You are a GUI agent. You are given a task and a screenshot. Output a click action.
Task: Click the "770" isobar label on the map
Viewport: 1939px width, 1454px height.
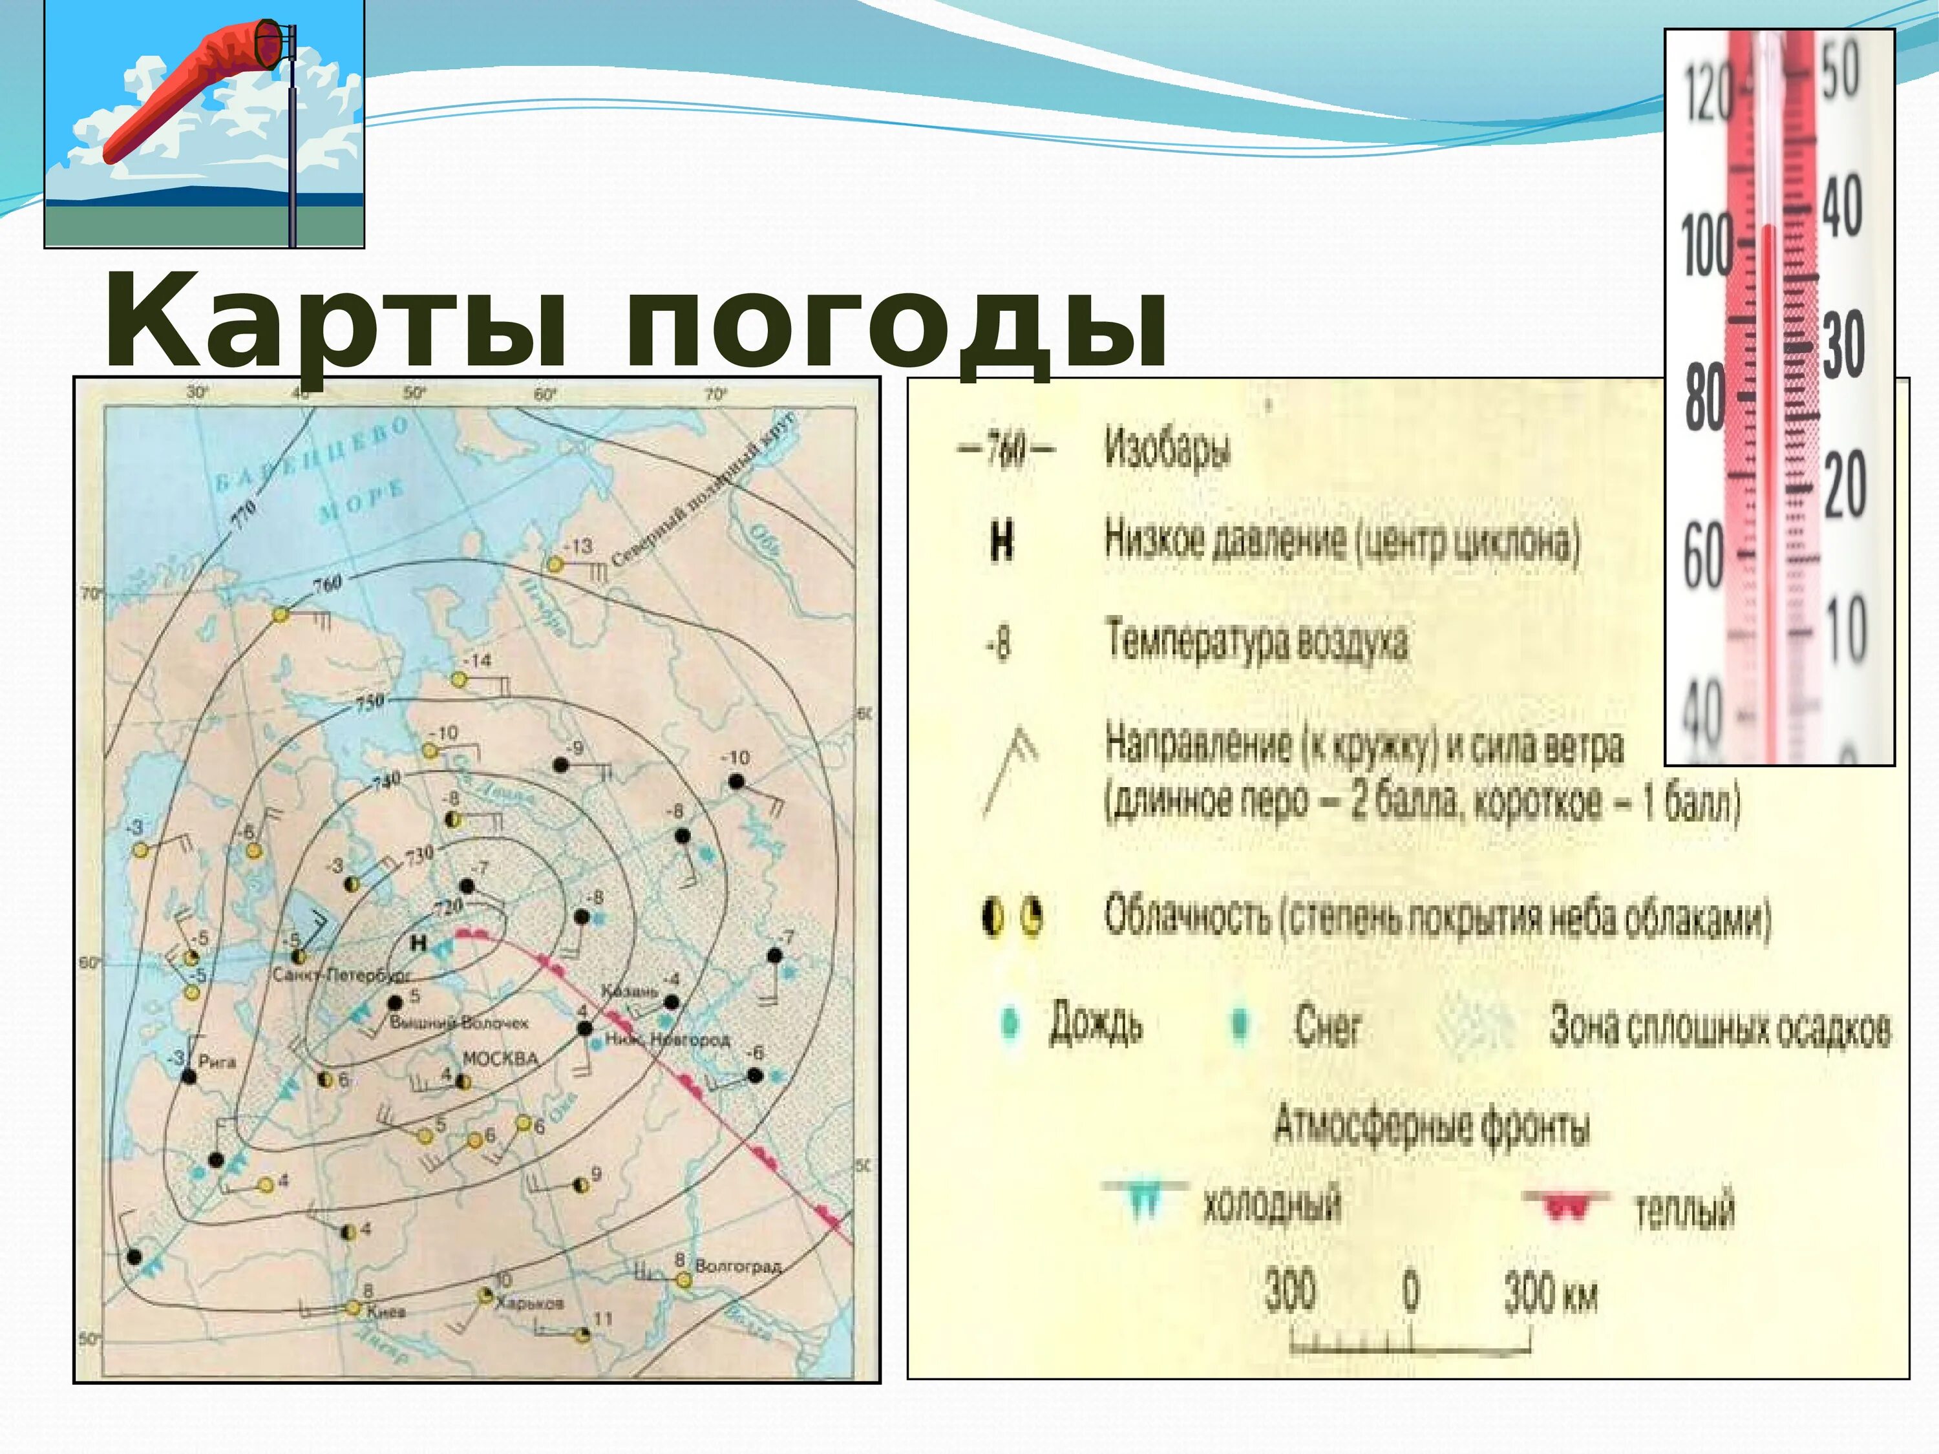244,515
